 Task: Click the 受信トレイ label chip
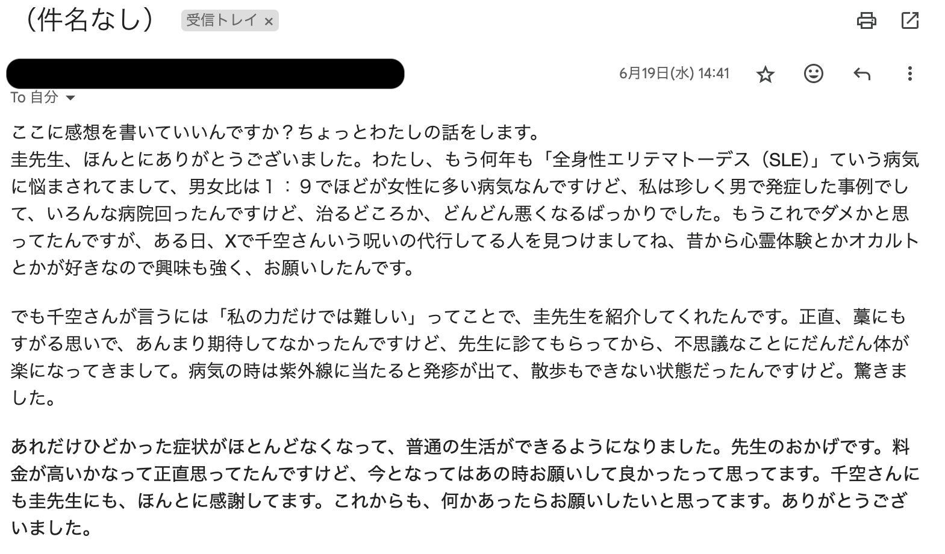coord(222,21)
